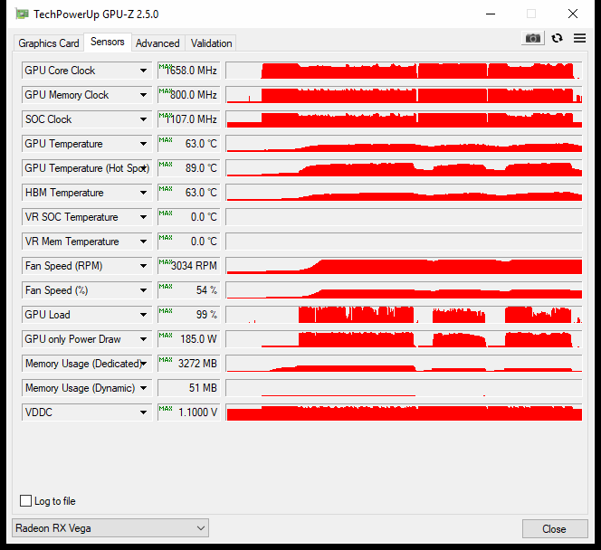Open GPU only Power Draw dropdown
The width and height of the screenshot is (601, 550).
[143, 339]
